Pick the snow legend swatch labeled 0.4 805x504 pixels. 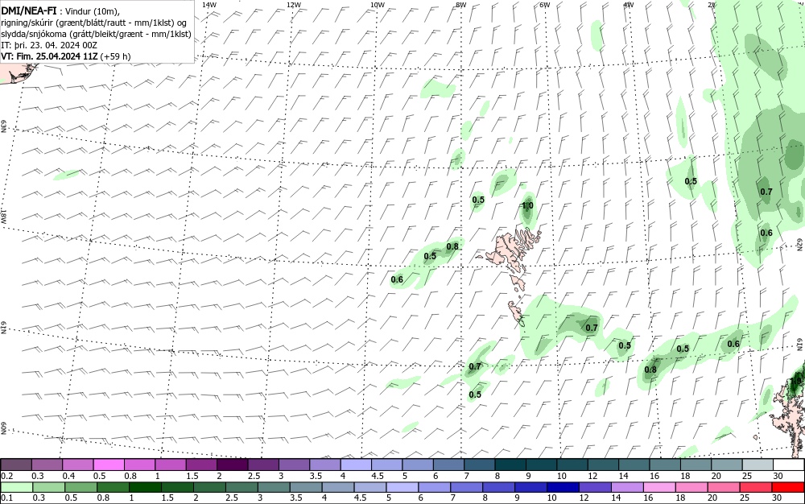pos(77,465)
